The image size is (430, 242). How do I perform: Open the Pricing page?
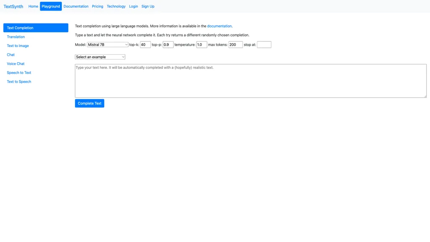point(97,6)
